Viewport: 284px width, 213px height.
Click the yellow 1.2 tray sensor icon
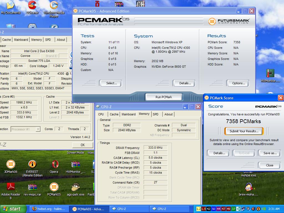[199, 209]
